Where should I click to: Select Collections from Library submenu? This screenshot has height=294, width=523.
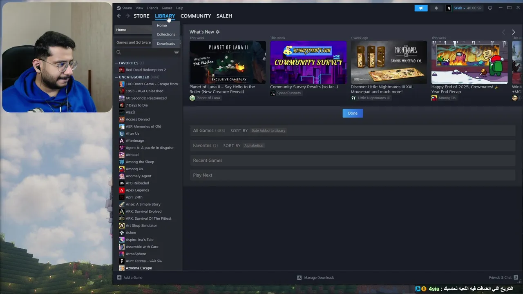click(x=166, y=34)
